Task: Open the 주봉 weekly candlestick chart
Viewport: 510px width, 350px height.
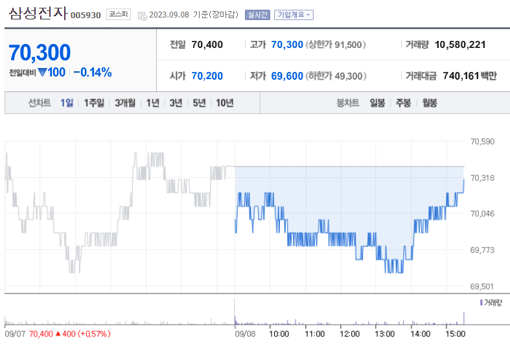Action: tap(403, 103)
